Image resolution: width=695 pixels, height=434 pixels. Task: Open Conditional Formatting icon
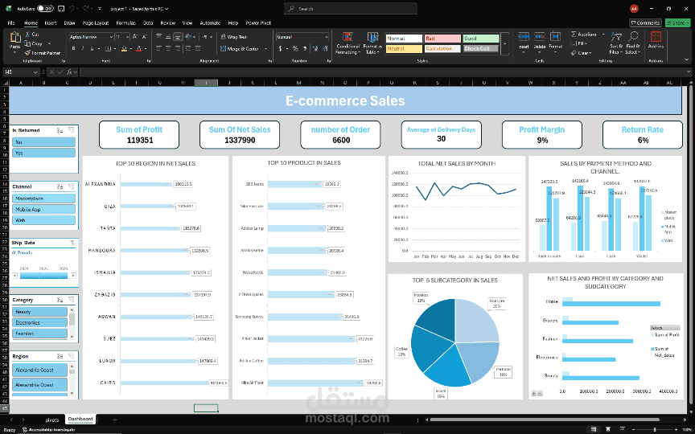pos(348,37)
